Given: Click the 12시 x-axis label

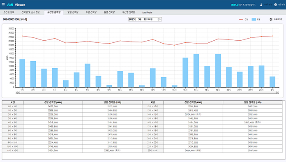Looking at the screenshot, I should 142,90.
